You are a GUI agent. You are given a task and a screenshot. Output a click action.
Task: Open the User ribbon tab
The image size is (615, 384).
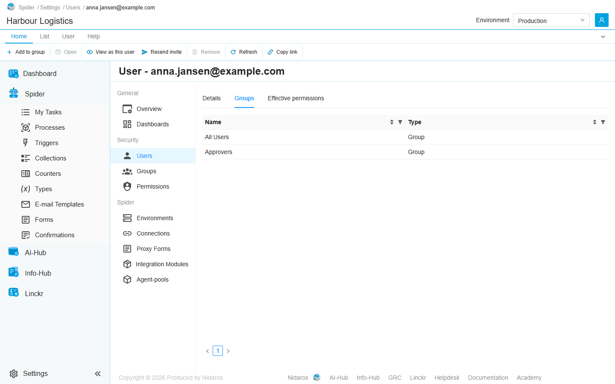coord(68,36)
